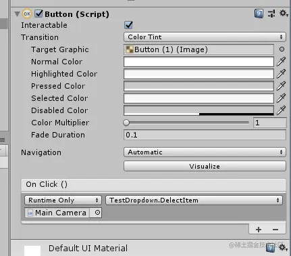Pick Normal Color with eyedropper

pos(281,62)
